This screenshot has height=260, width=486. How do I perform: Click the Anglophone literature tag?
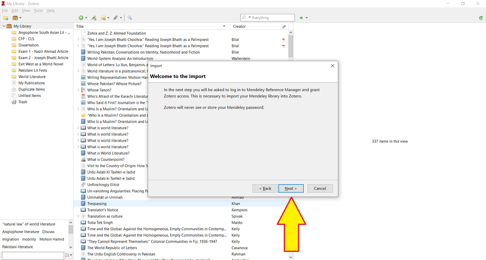click(x=21, y=232)
